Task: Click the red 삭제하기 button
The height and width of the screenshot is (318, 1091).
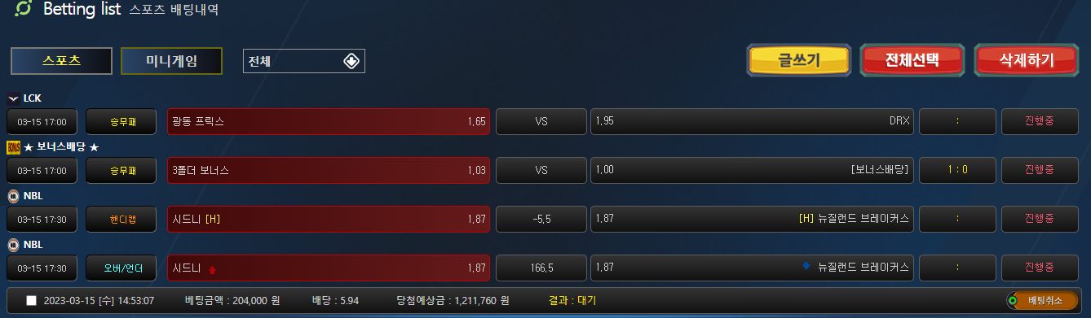Action: point(1027,60)
